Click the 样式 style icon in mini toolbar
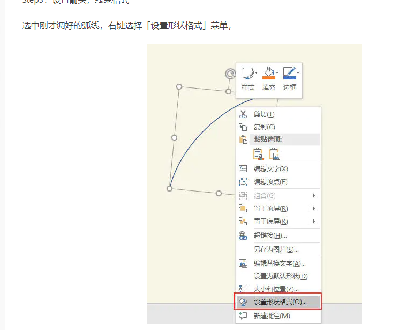 (x=248, y=73)
